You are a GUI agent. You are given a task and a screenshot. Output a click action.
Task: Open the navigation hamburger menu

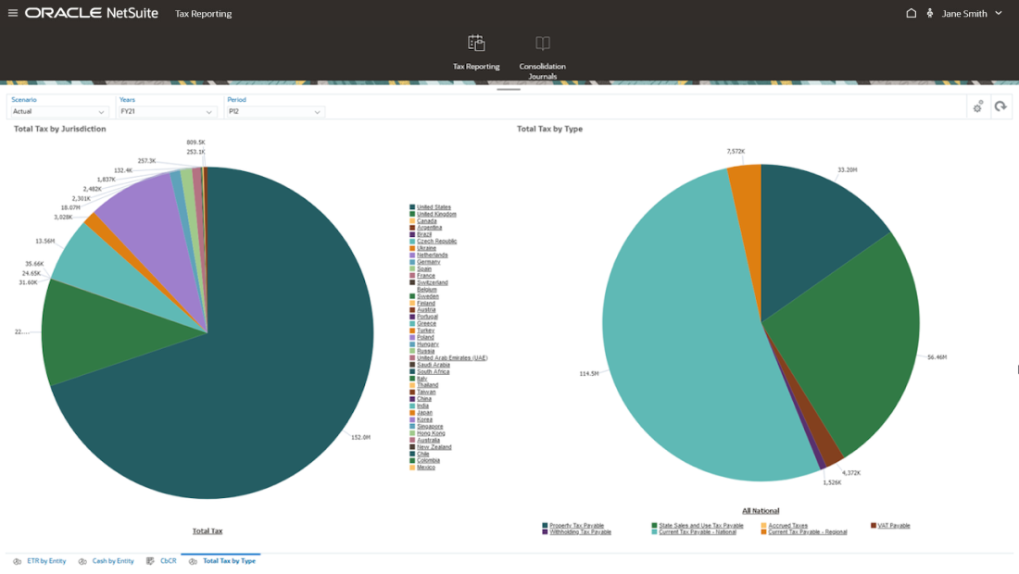click(12, 13)
